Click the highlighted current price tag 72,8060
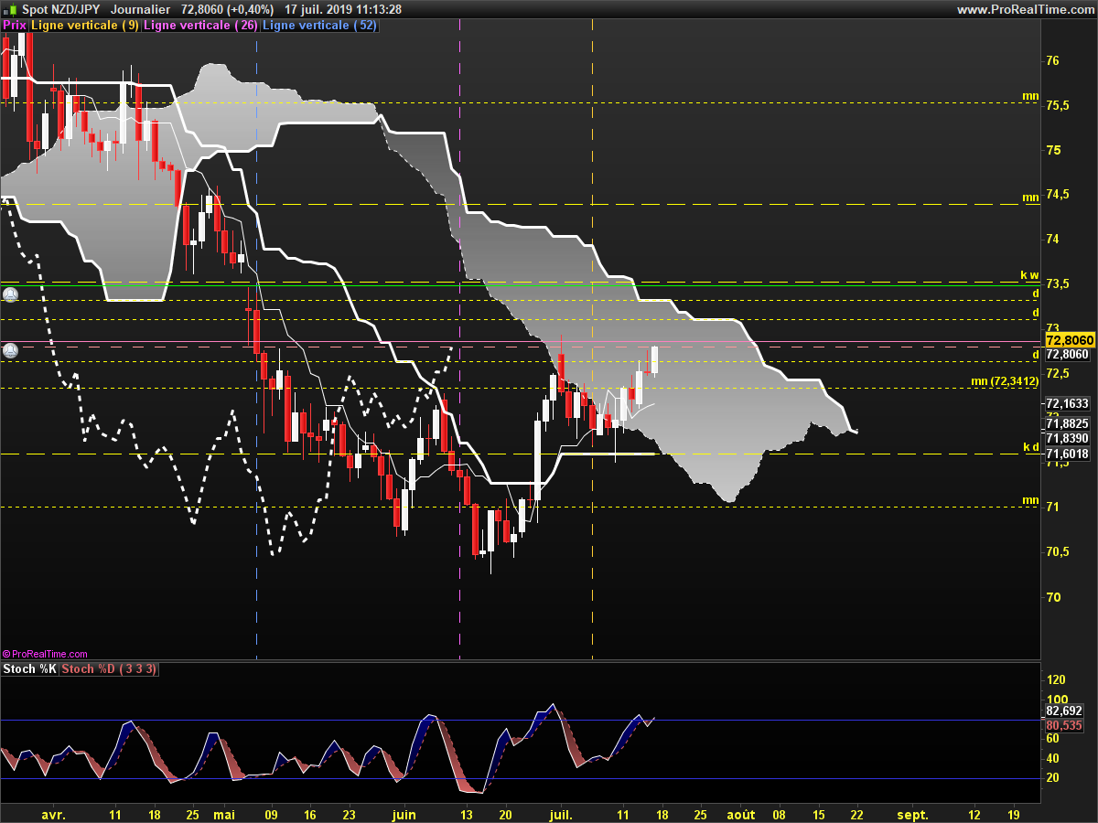1098x823 pixels. click(x=1069, y=339)
